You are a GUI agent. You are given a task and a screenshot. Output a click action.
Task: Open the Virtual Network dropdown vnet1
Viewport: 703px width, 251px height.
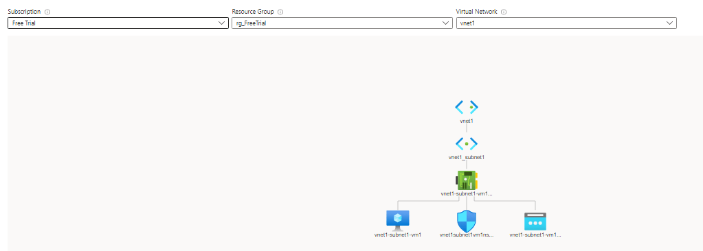click(x=566, y=23)
